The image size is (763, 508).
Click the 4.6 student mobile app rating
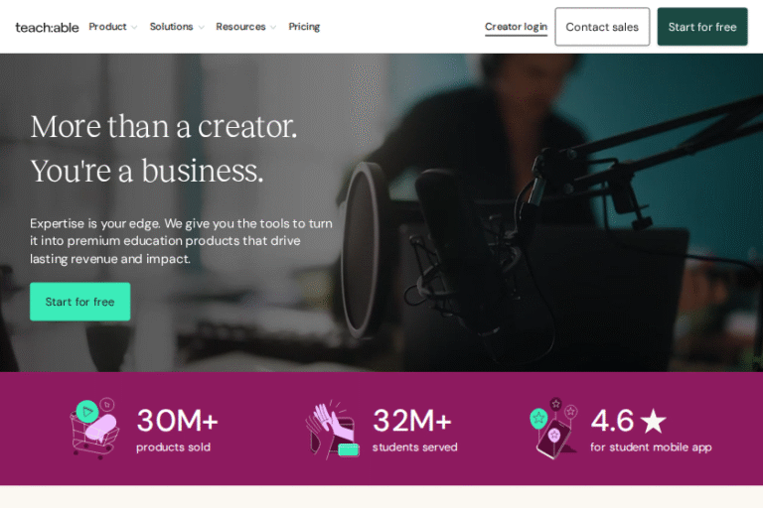click(612, 422)
